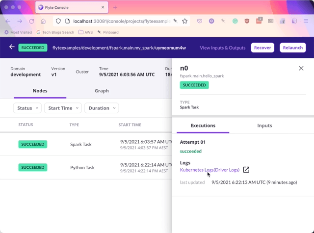Open the Pinboard bookmark
The width and height of the screenshot is (314, 233).
pyautogui.click(x=108, y=32)
